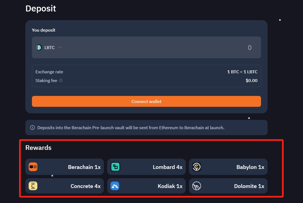
Task: Open the LBTC token dropdown chevron
Action: click(x=60, y=47)
